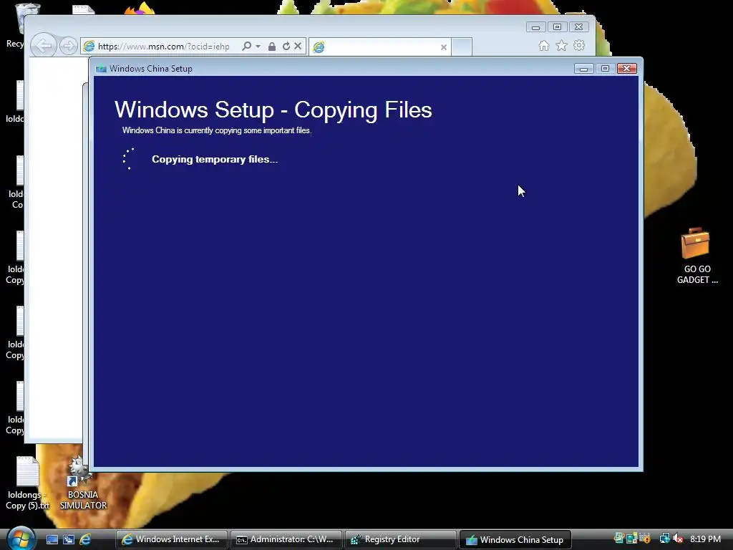Maximize the Windows China Setup window
Image resolution: width=733 pixels, height=550 pixels.
(x=605, y=69)
